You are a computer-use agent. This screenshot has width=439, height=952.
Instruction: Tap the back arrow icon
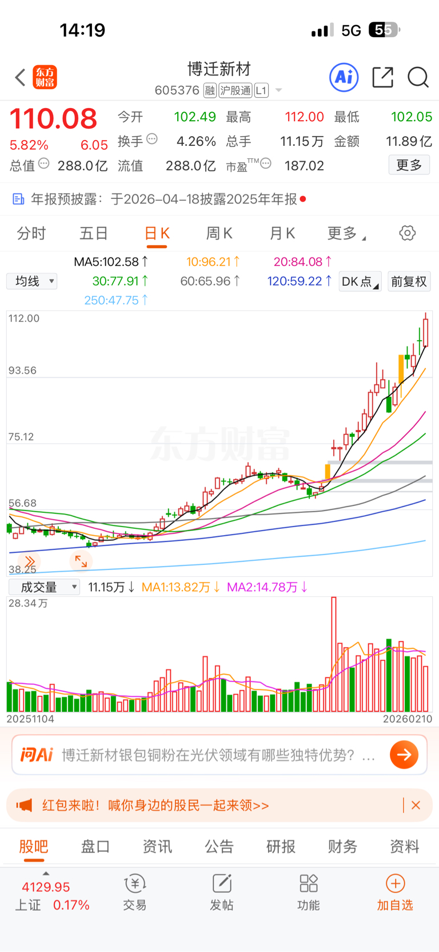[x=20, y=77]
